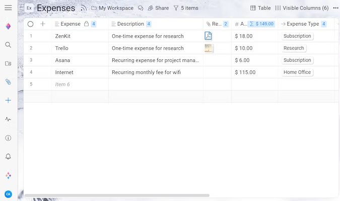The width and height of the screenshot is (340, 201).
Task: Click the horizontal scrollbar at the bottom
Action: pyautogui.click(x=116, y=195)
